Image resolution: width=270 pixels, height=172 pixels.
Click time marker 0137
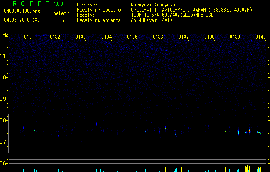(x=184, y=37)
